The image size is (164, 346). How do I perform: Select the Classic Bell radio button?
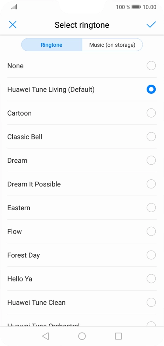pyautogui.click(x=151, y=137)
